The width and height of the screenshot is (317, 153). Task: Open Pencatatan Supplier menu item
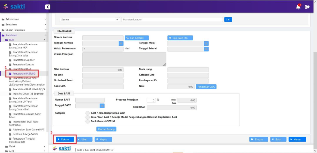[24, 60]
